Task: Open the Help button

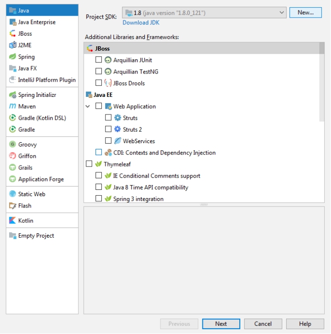Action: tap(305, 324)
